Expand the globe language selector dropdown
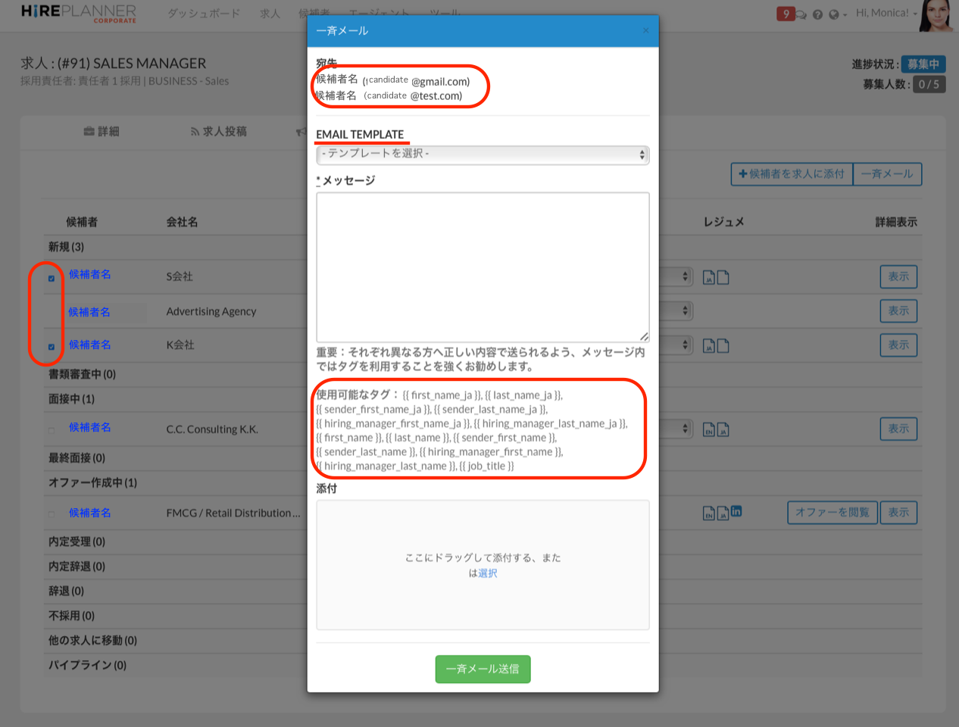 (837, 14)
